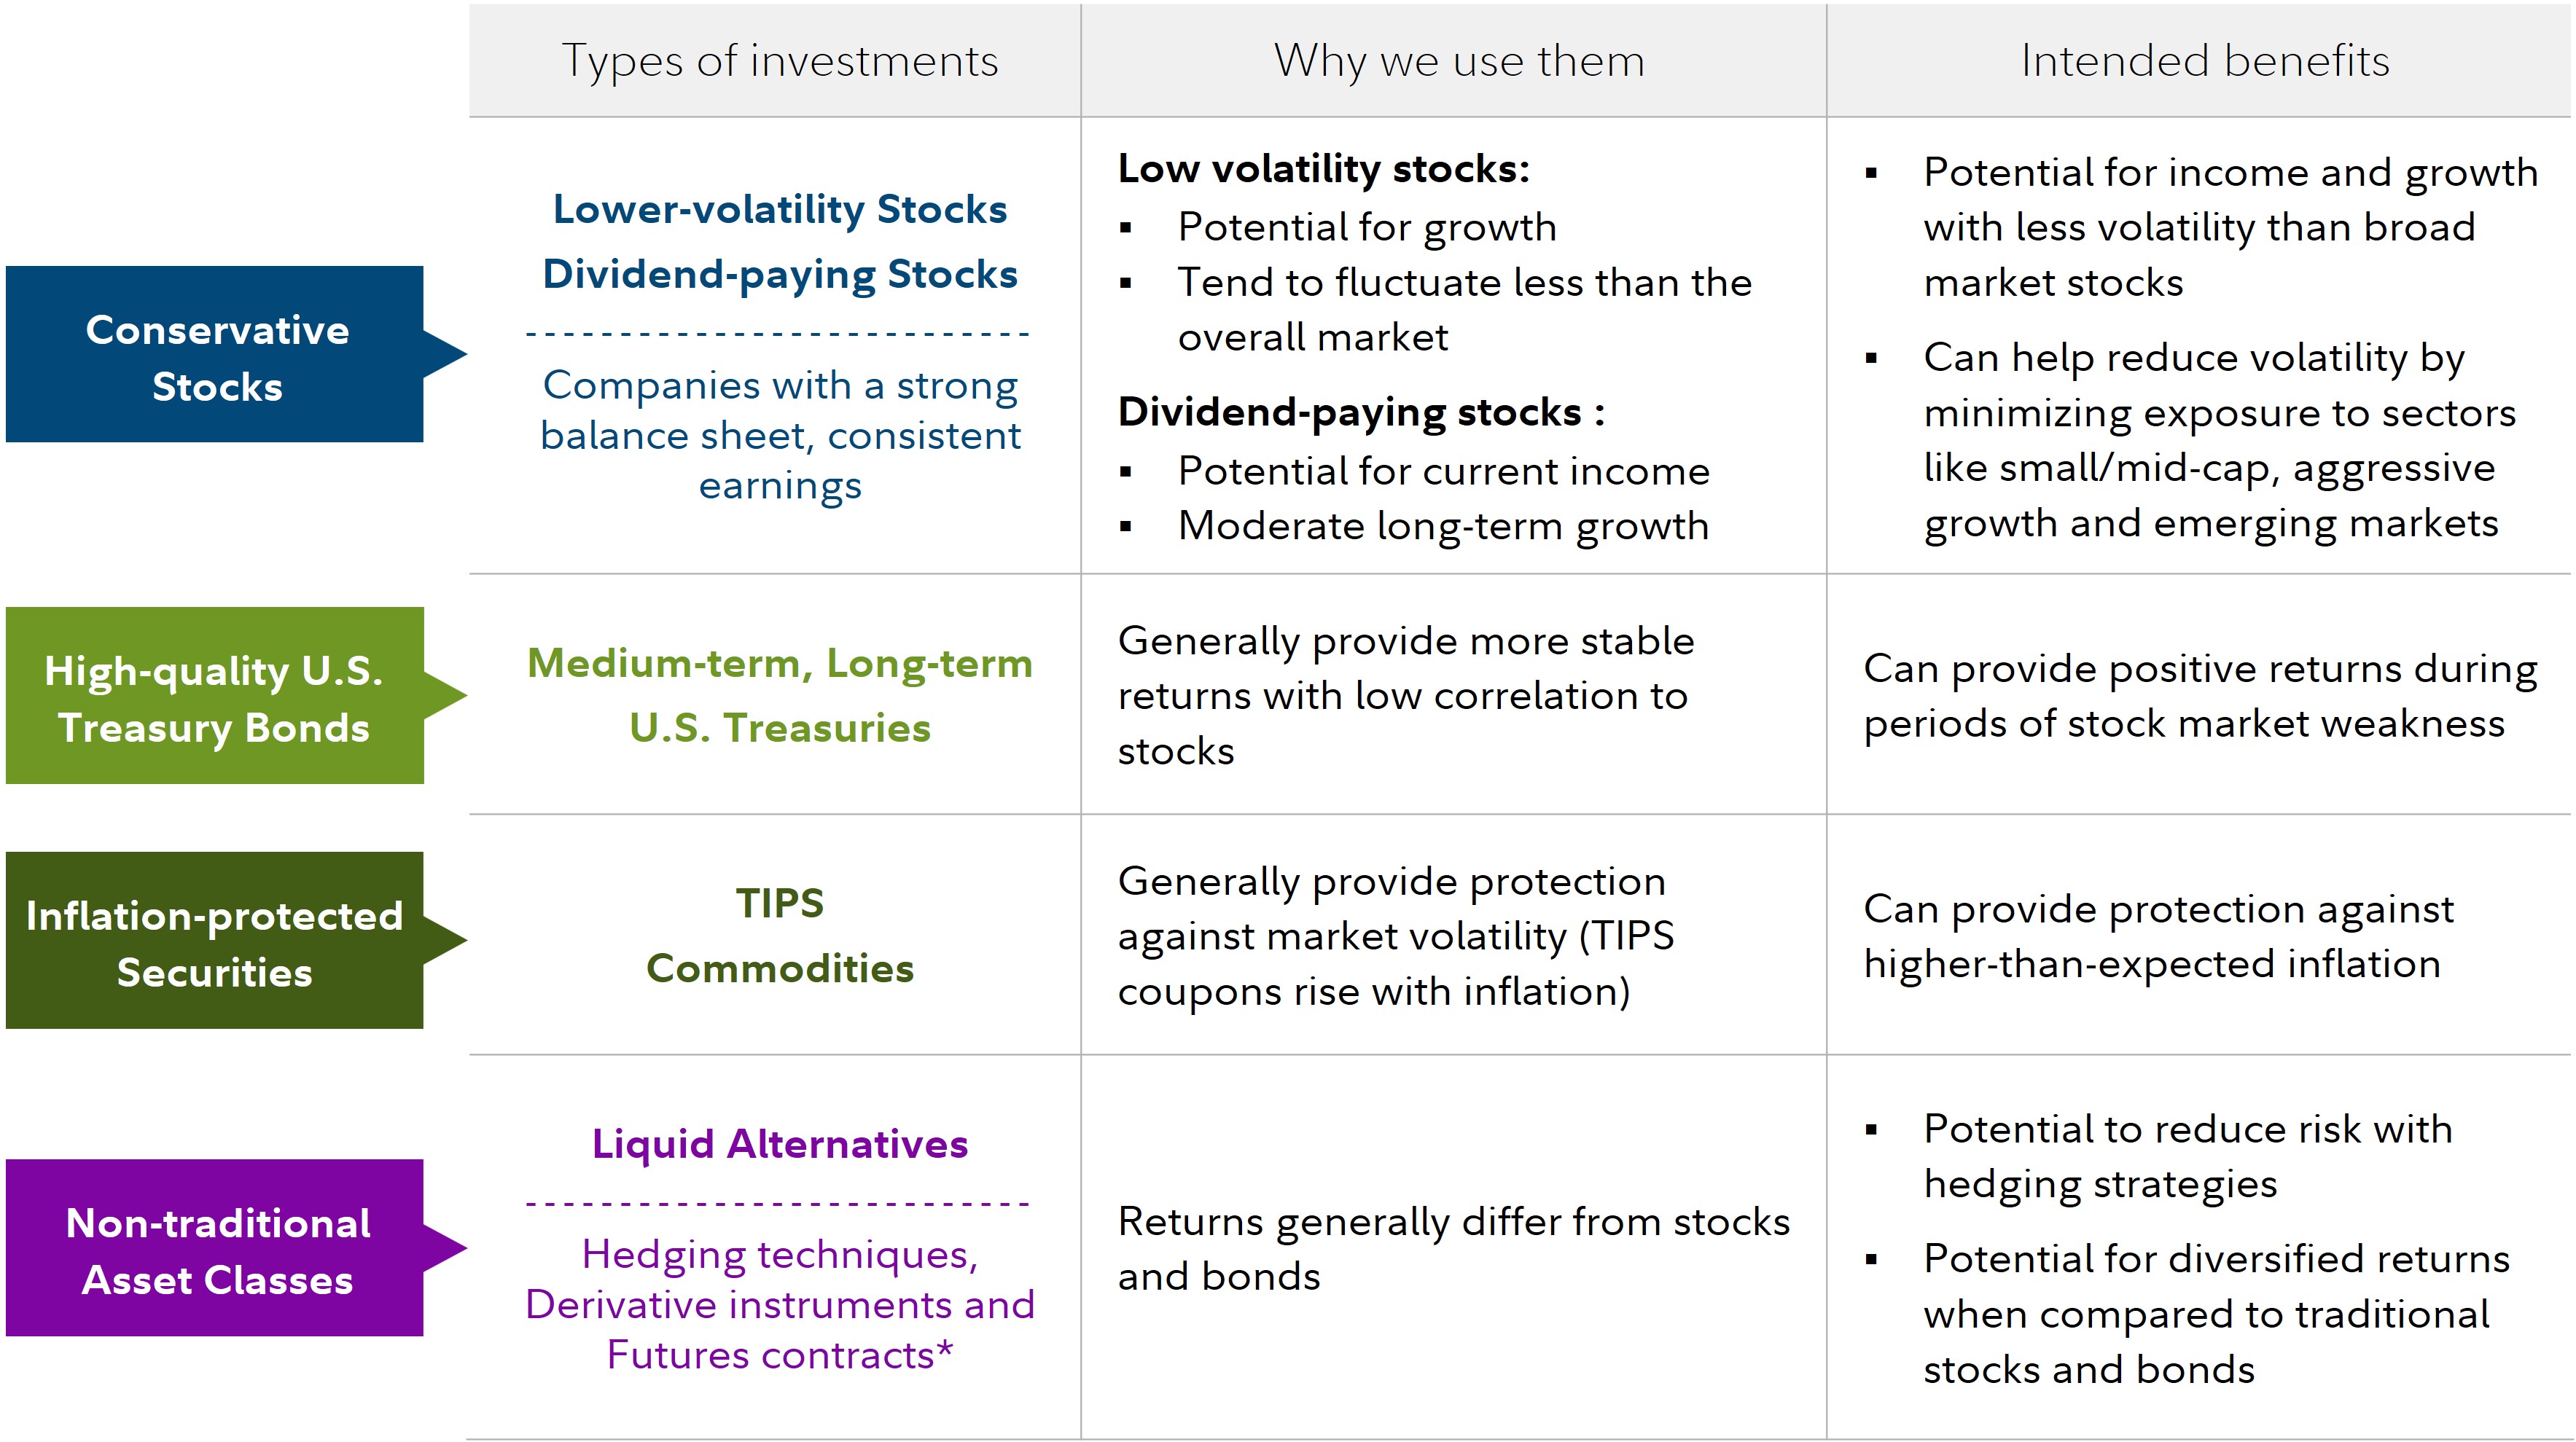
Task: Click the Futures contracts* footnote text
Action: pos(779,1356)
